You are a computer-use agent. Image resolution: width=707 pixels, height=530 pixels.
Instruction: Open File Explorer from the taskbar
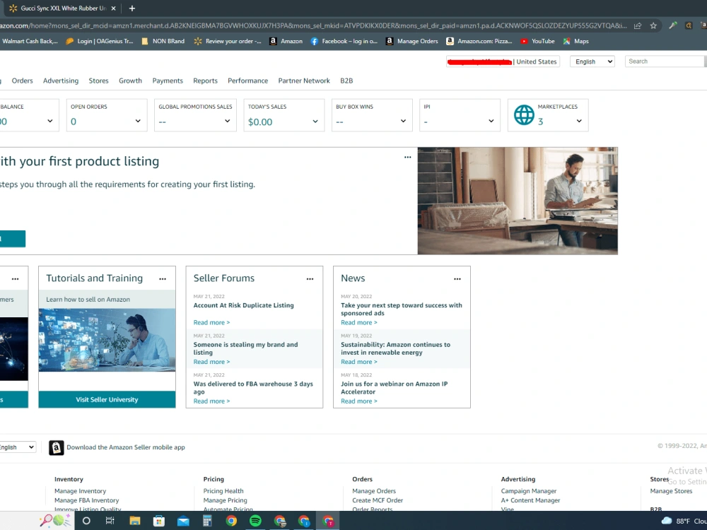coord(135,521)
